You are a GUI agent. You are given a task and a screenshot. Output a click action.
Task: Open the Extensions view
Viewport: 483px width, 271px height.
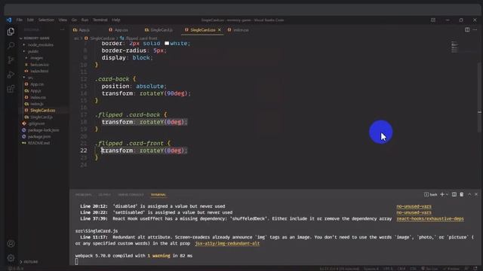[11, 89]
